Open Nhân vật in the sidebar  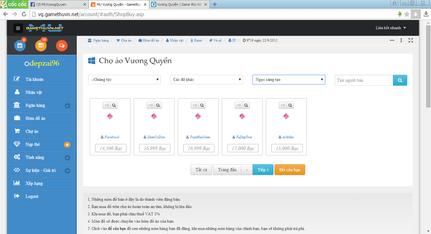42,92
